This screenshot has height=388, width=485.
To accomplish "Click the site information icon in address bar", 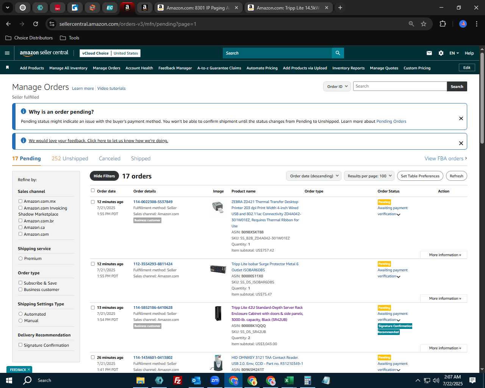I will tap(52, 24).
